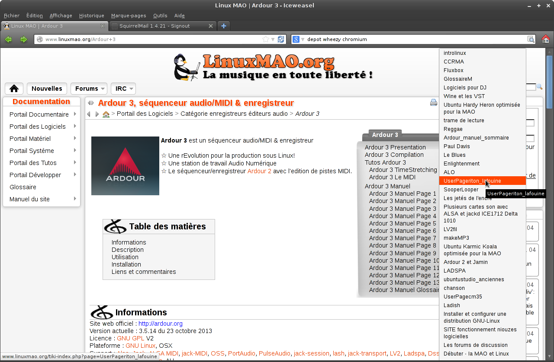Close the SquirrelMail tab
554x362 pixels.
211,26
